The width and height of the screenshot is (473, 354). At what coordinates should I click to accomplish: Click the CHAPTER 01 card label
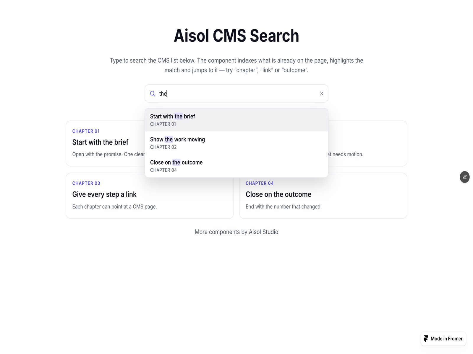tap(86, 131)
